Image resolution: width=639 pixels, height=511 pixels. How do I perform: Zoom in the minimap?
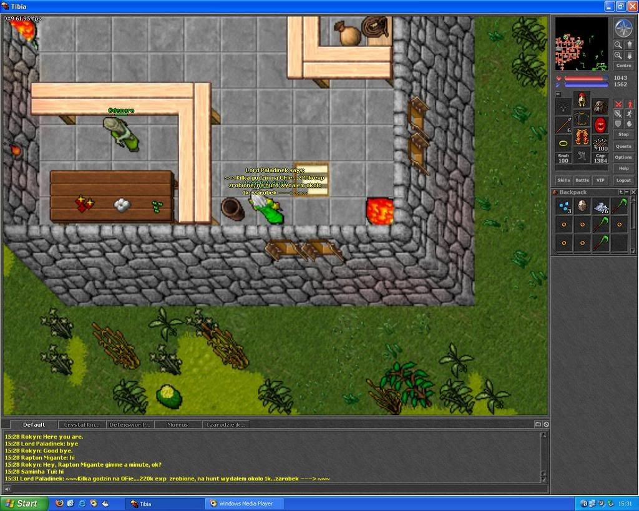(618, 56)
